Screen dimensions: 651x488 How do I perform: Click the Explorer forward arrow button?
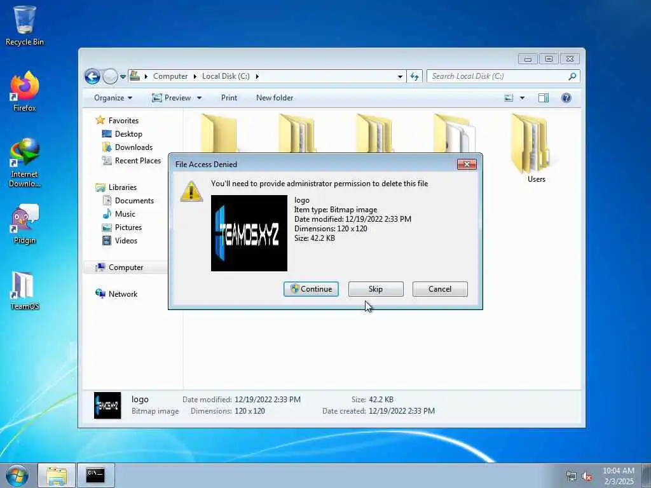[x=110, y=76]
